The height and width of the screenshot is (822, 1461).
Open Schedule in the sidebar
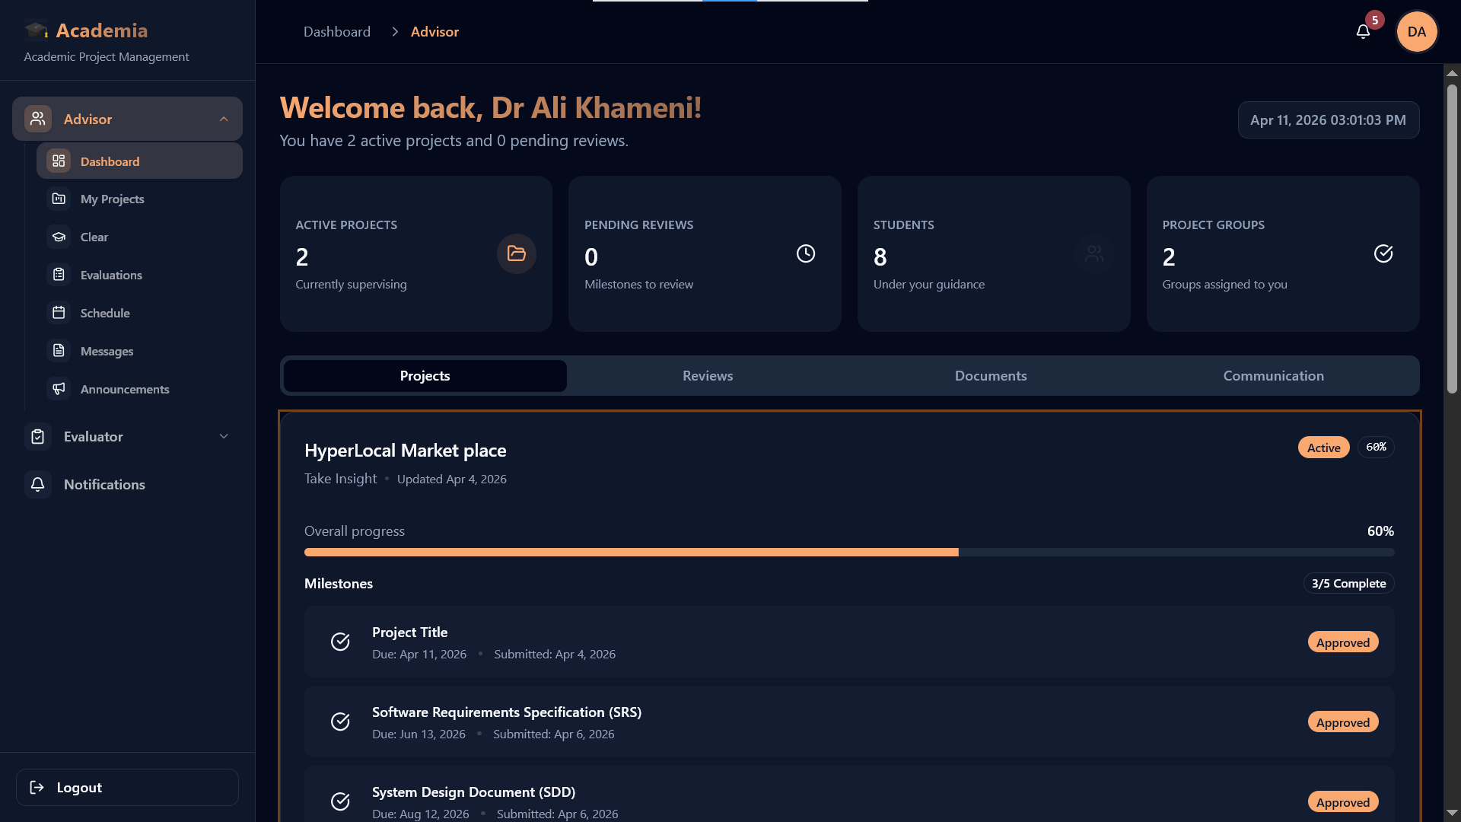coord(139,313)
